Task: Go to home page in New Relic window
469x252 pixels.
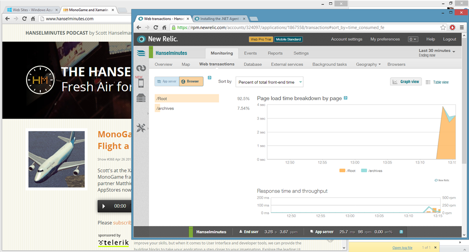Action: click(x=164, y=27)
